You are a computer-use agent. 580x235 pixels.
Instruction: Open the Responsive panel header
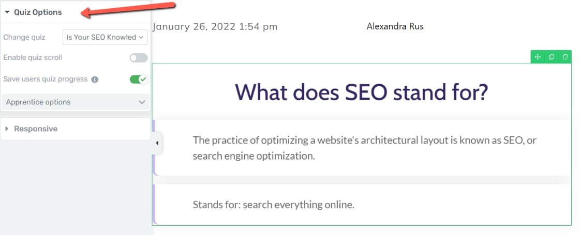coord(76,129)
